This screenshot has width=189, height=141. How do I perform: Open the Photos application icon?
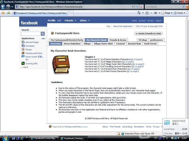(x=23, y=50)
